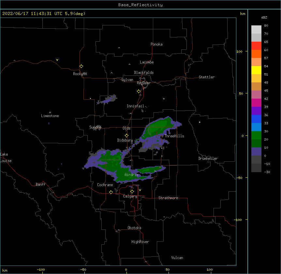281x274 pixels.
Task: Click the Strathmore town label
Action: pyautogui.click(x=168, y=198)
